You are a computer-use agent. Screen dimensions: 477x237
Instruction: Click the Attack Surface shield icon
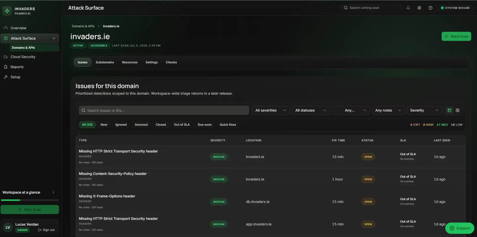click(x=6, y=38)
